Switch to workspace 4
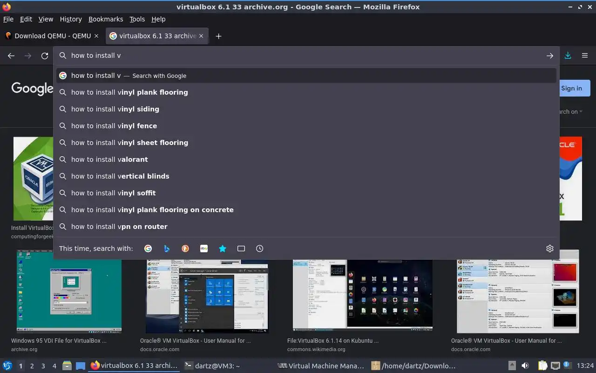The image size is (596, 373). [x=54, y=366]
